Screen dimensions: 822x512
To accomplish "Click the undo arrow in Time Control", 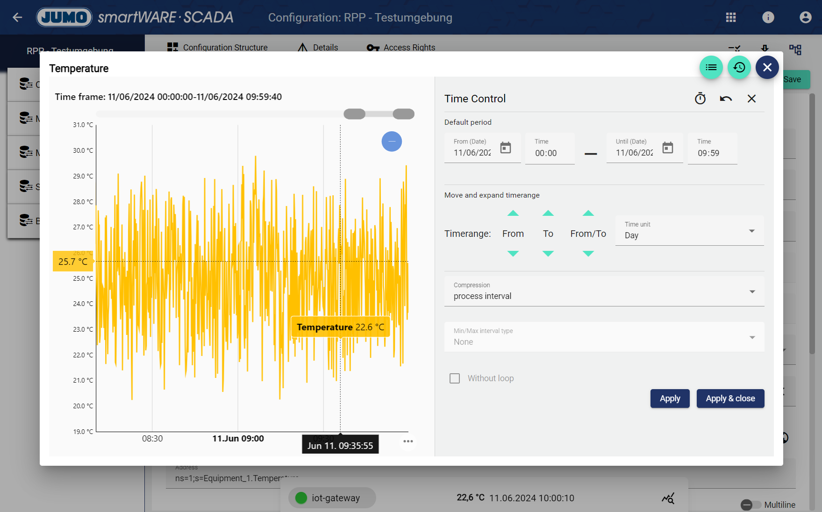I will coord(726,99).
